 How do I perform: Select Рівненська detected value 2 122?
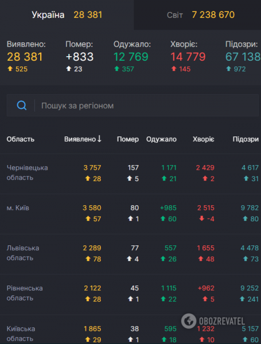92,288
